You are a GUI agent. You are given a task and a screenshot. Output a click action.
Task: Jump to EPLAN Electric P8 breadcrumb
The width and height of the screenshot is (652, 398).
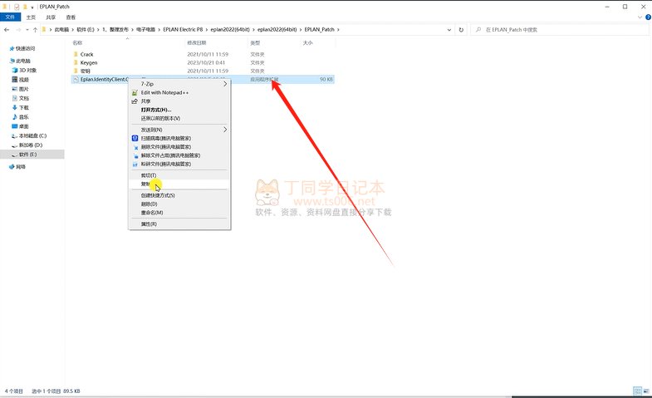click(183, 30)
